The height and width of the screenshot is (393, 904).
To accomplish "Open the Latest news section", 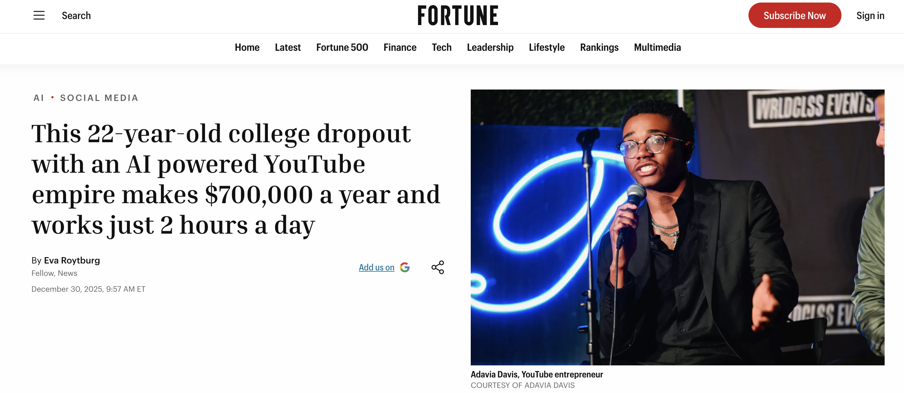I will pos(287,47).
